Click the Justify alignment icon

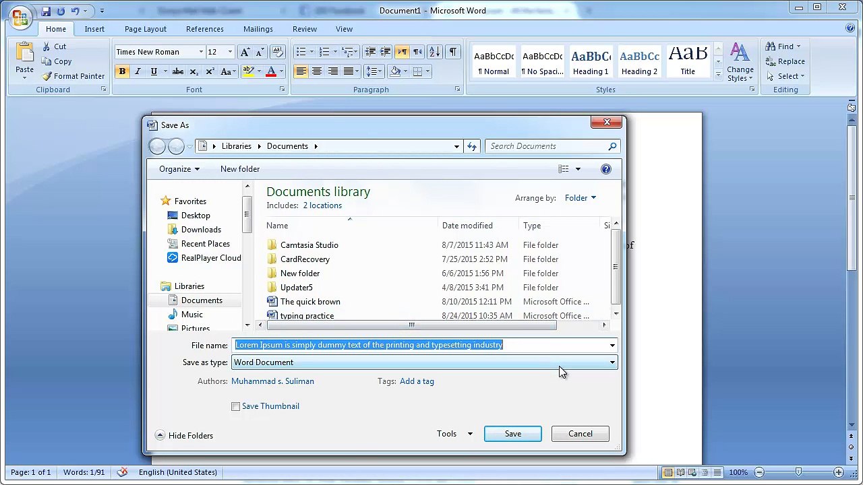point(349,71)
